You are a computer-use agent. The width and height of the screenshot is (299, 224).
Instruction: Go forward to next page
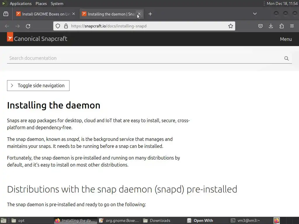pos(18,26)
